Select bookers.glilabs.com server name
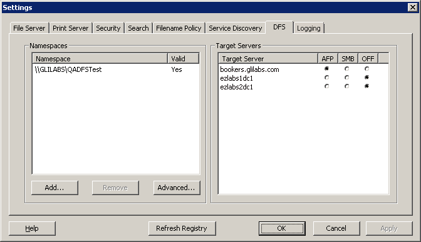 pos(249,69)
